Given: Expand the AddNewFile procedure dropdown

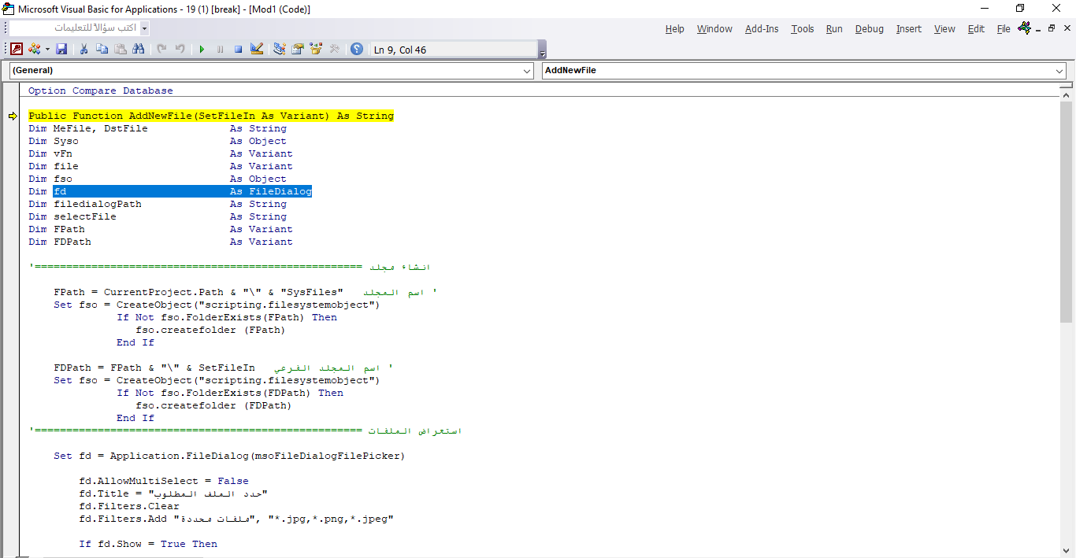Looking at the screenshot, I should [x=1059, y=71].
